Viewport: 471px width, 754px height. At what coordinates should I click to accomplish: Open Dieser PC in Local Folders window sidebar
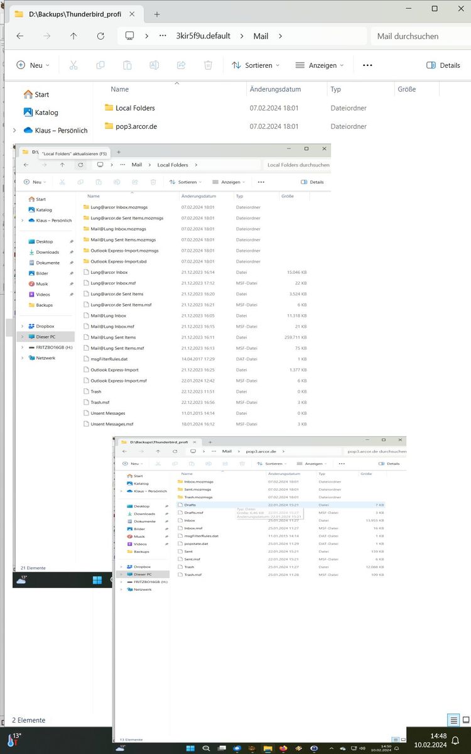[46, 337]
